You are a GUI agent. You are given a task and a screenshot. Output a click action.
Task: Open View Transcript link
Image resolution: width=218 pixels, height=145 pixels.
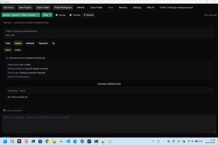click(210, 15)
